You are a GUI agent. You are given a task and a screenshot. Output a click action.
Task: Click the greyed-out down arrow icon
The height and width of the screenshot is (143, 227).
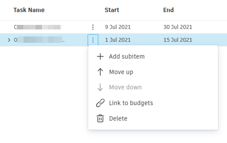pyautogui.click(x=100, y=87)
